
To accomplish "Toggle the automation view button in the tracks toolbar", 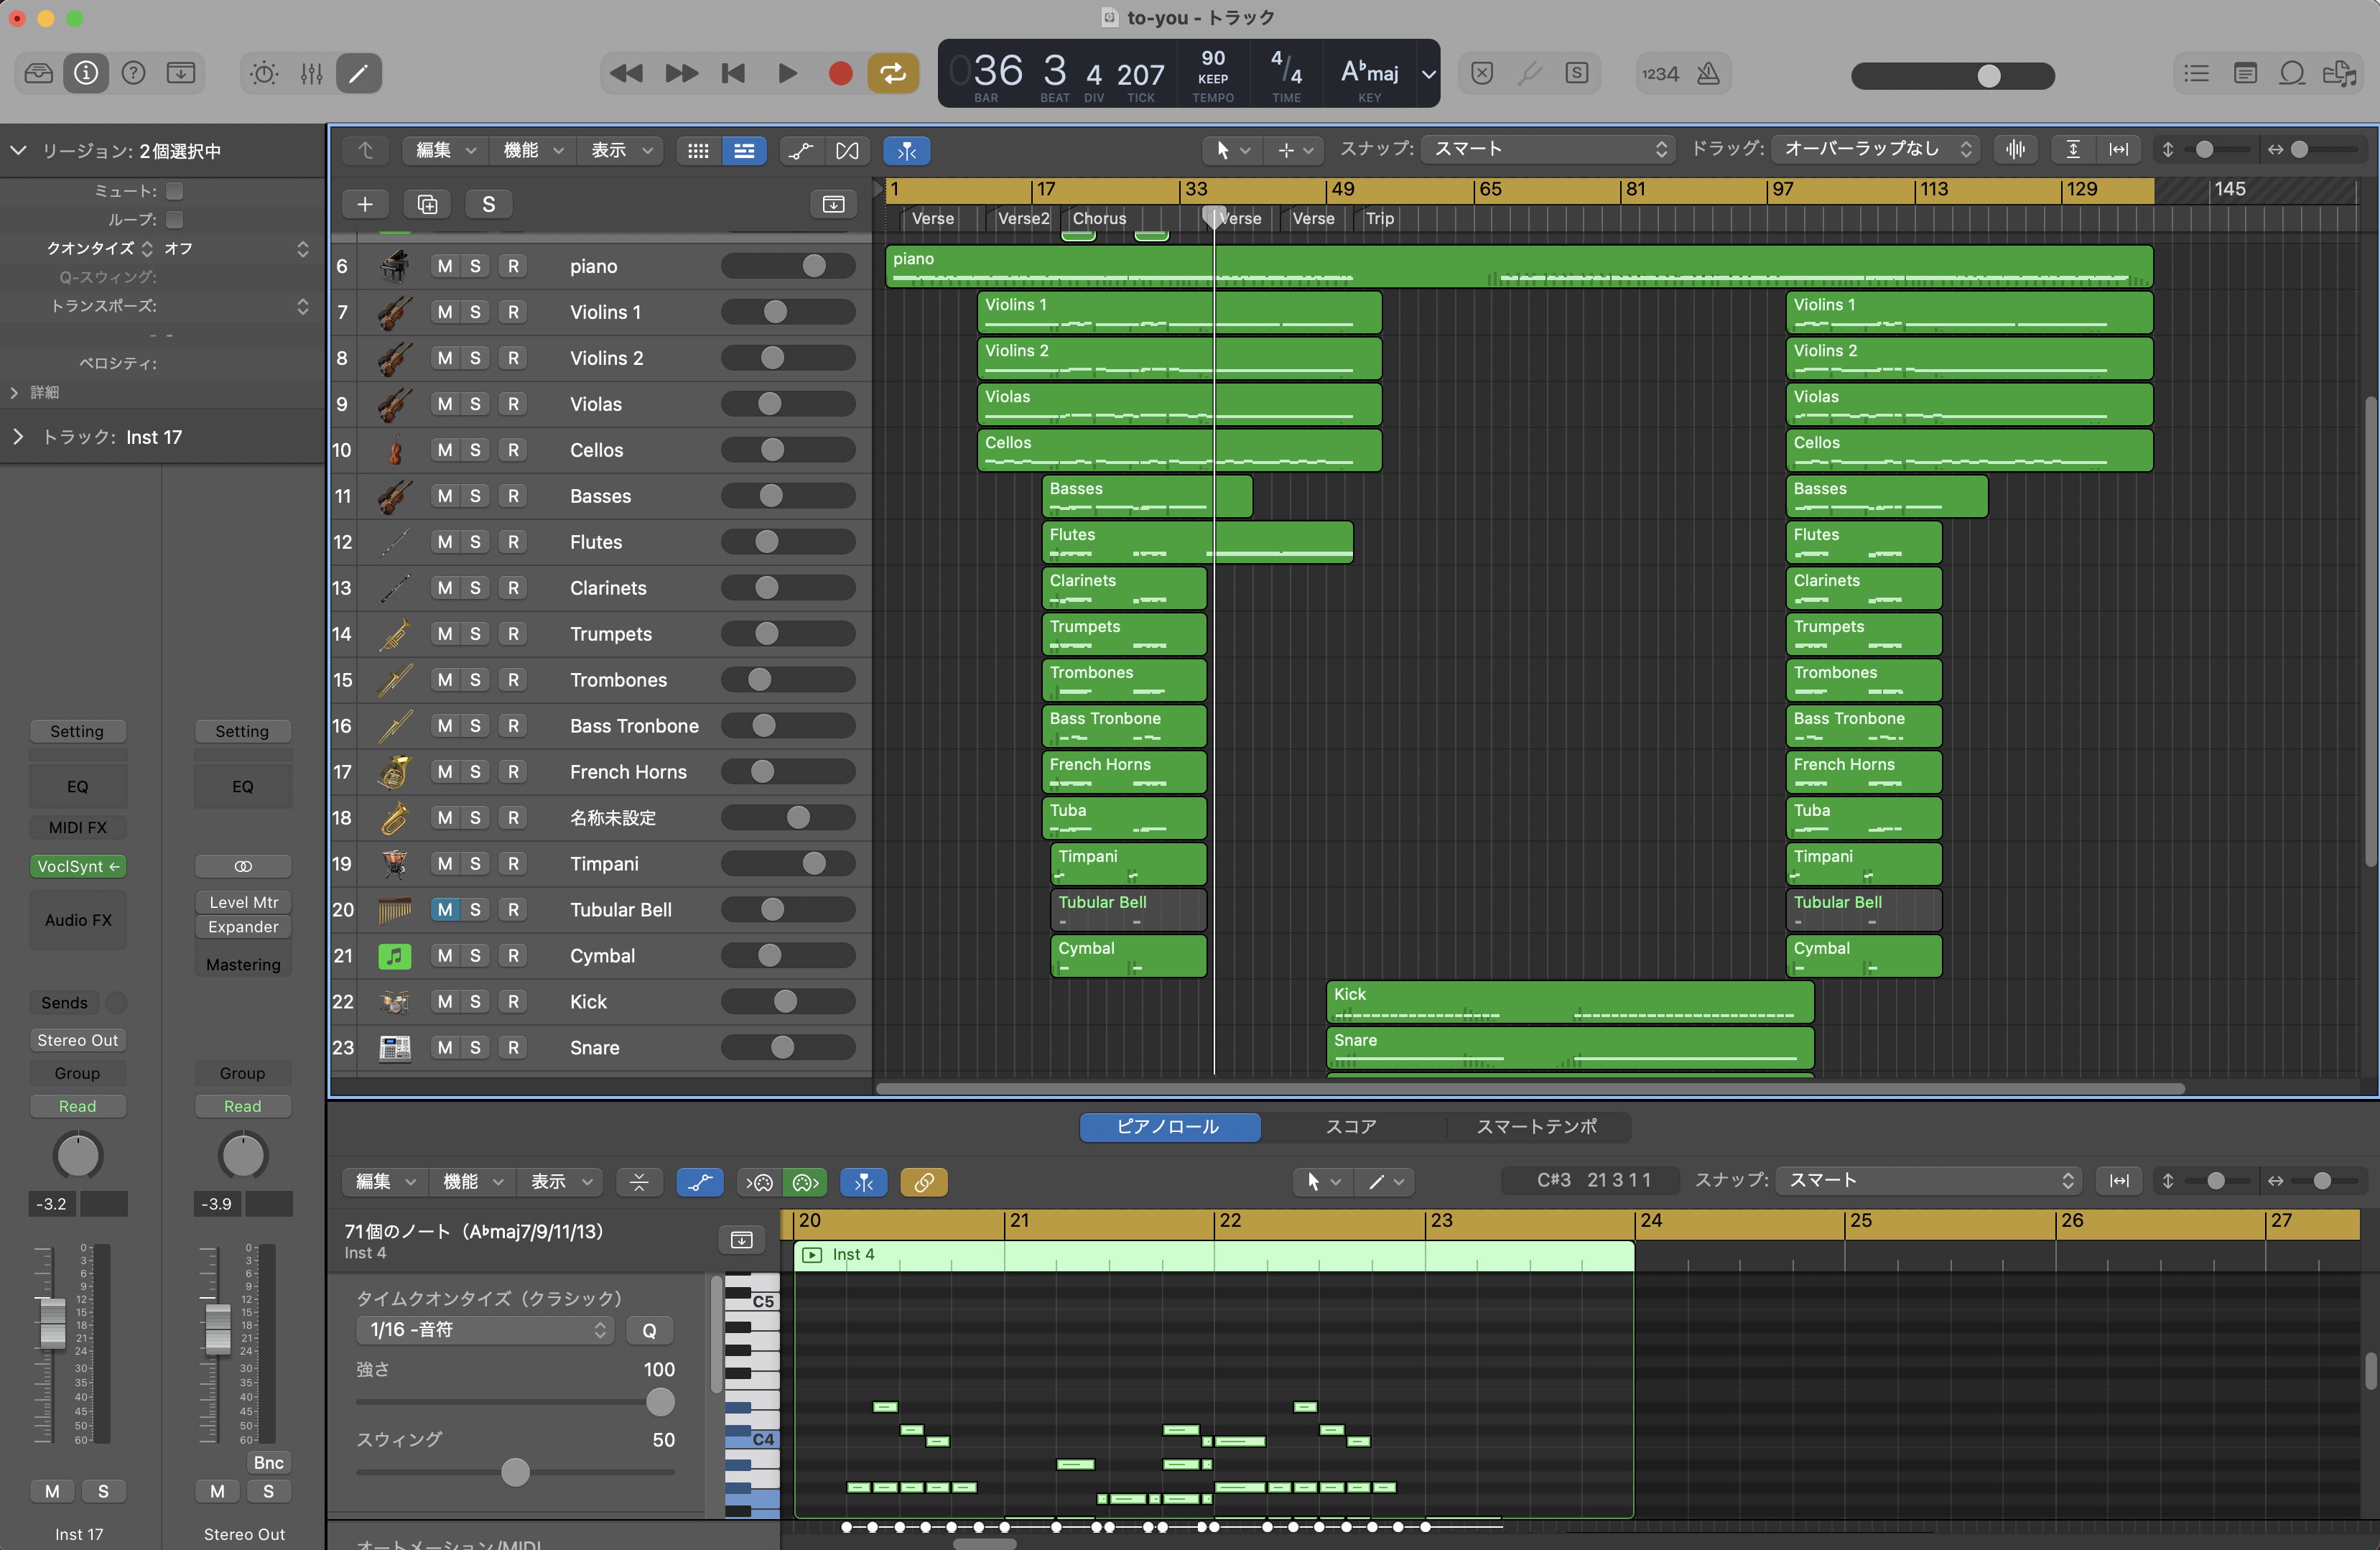I will (800, 150).
